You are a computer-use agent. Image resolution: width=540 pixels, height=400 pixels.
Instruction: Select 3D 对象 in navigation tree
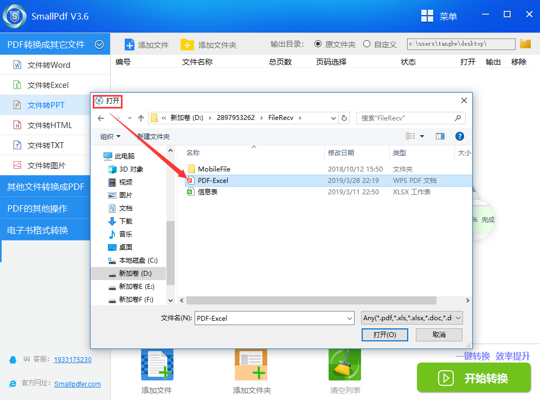pyautogui.click(x=125, y=169)
